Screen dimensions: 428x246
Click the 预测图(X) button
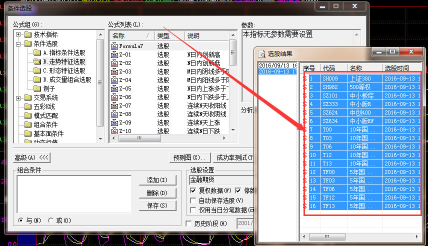189,157
